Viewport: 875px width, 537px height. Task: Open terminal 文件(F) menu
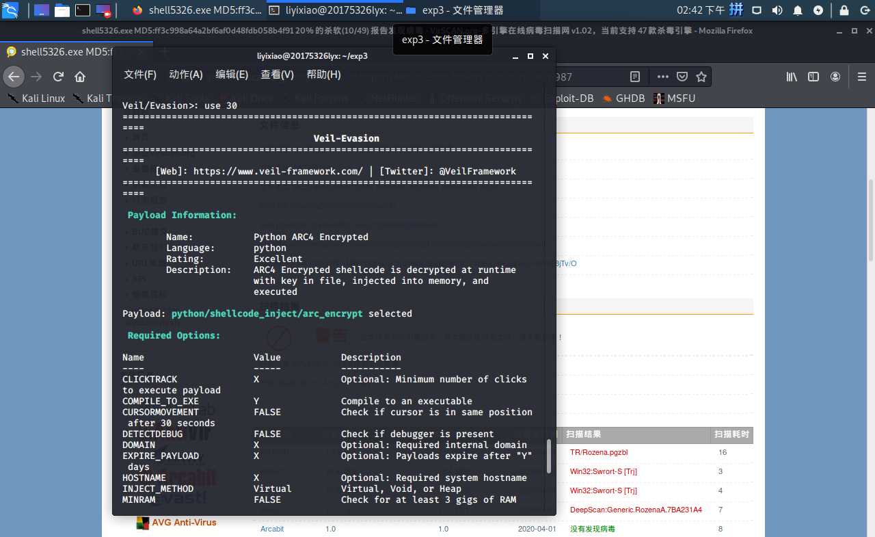click(x=140, y=75)
